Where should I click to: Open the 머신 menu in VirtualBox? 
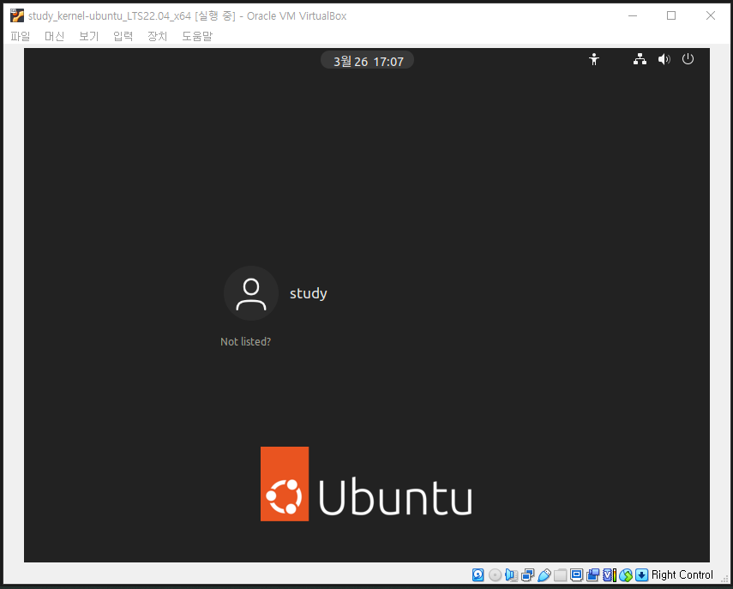pos(54,36)
